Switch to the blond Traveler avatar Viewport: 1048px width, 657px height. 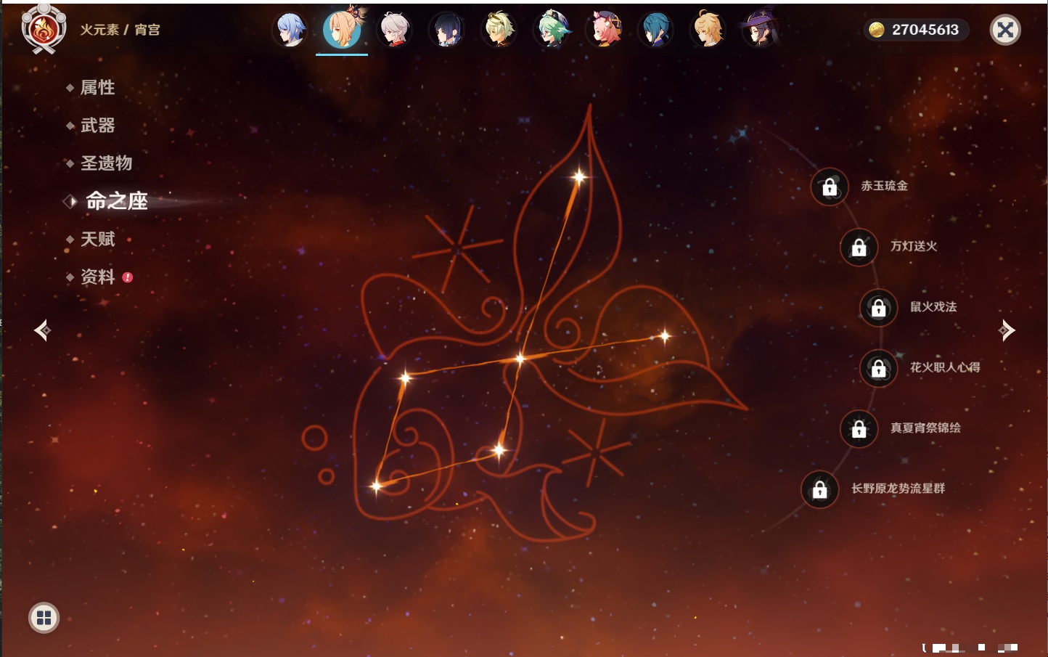point(708,30)
